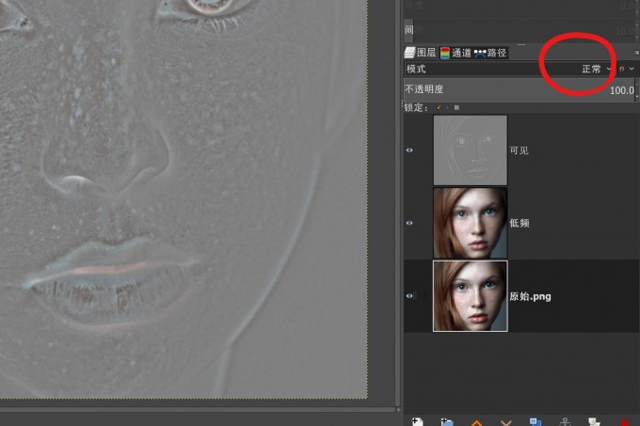This screenshot has width=640, height=426.
Task: Click the 不透明度 opacity slider
Action: (x=520, y=89)
